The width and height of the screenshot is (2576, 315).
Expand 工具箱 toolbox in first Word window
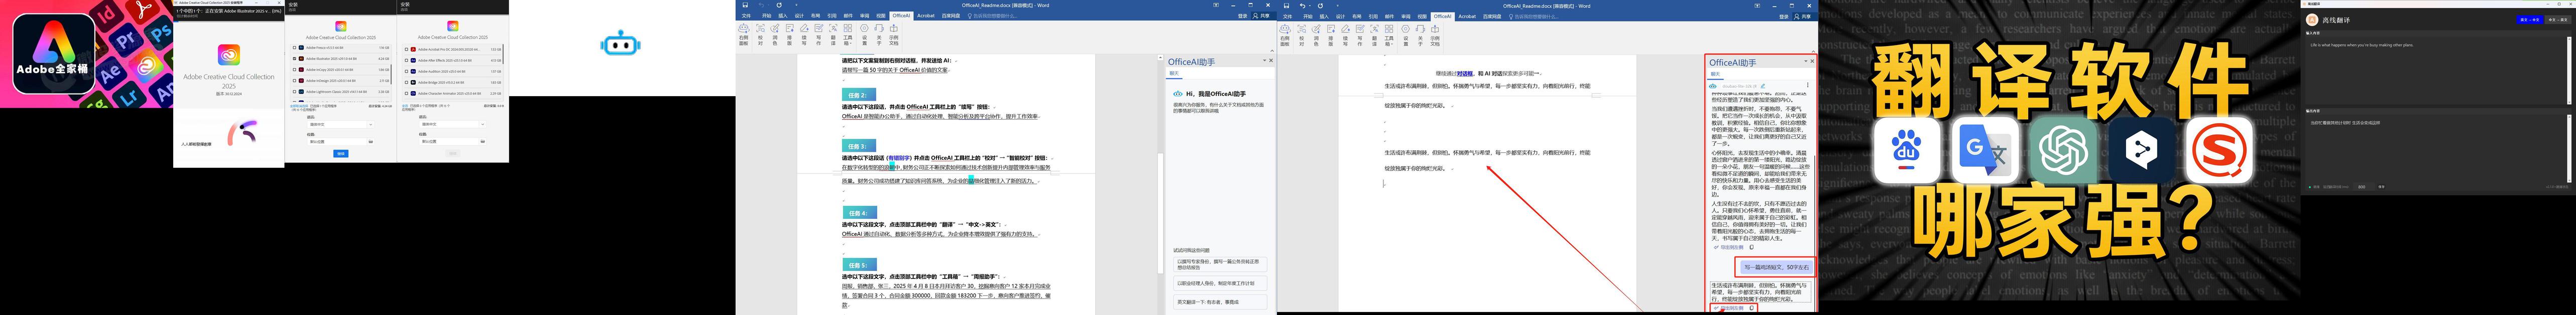tap(848, 34)
